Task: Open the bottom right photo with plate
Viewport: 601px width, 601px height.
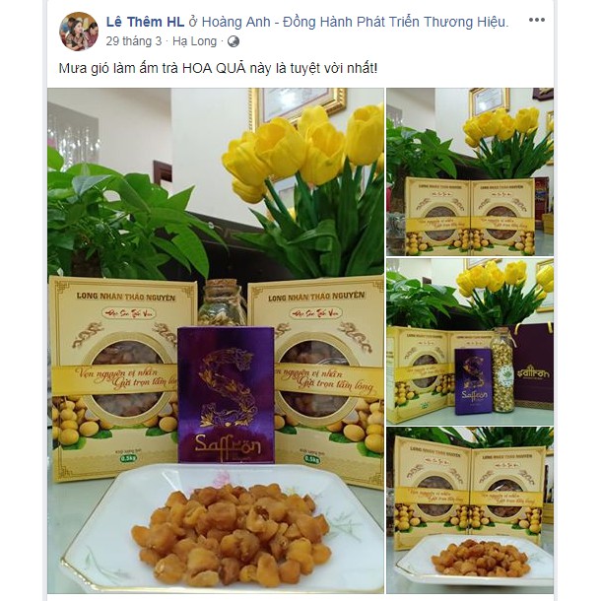Action: [470, 510]
